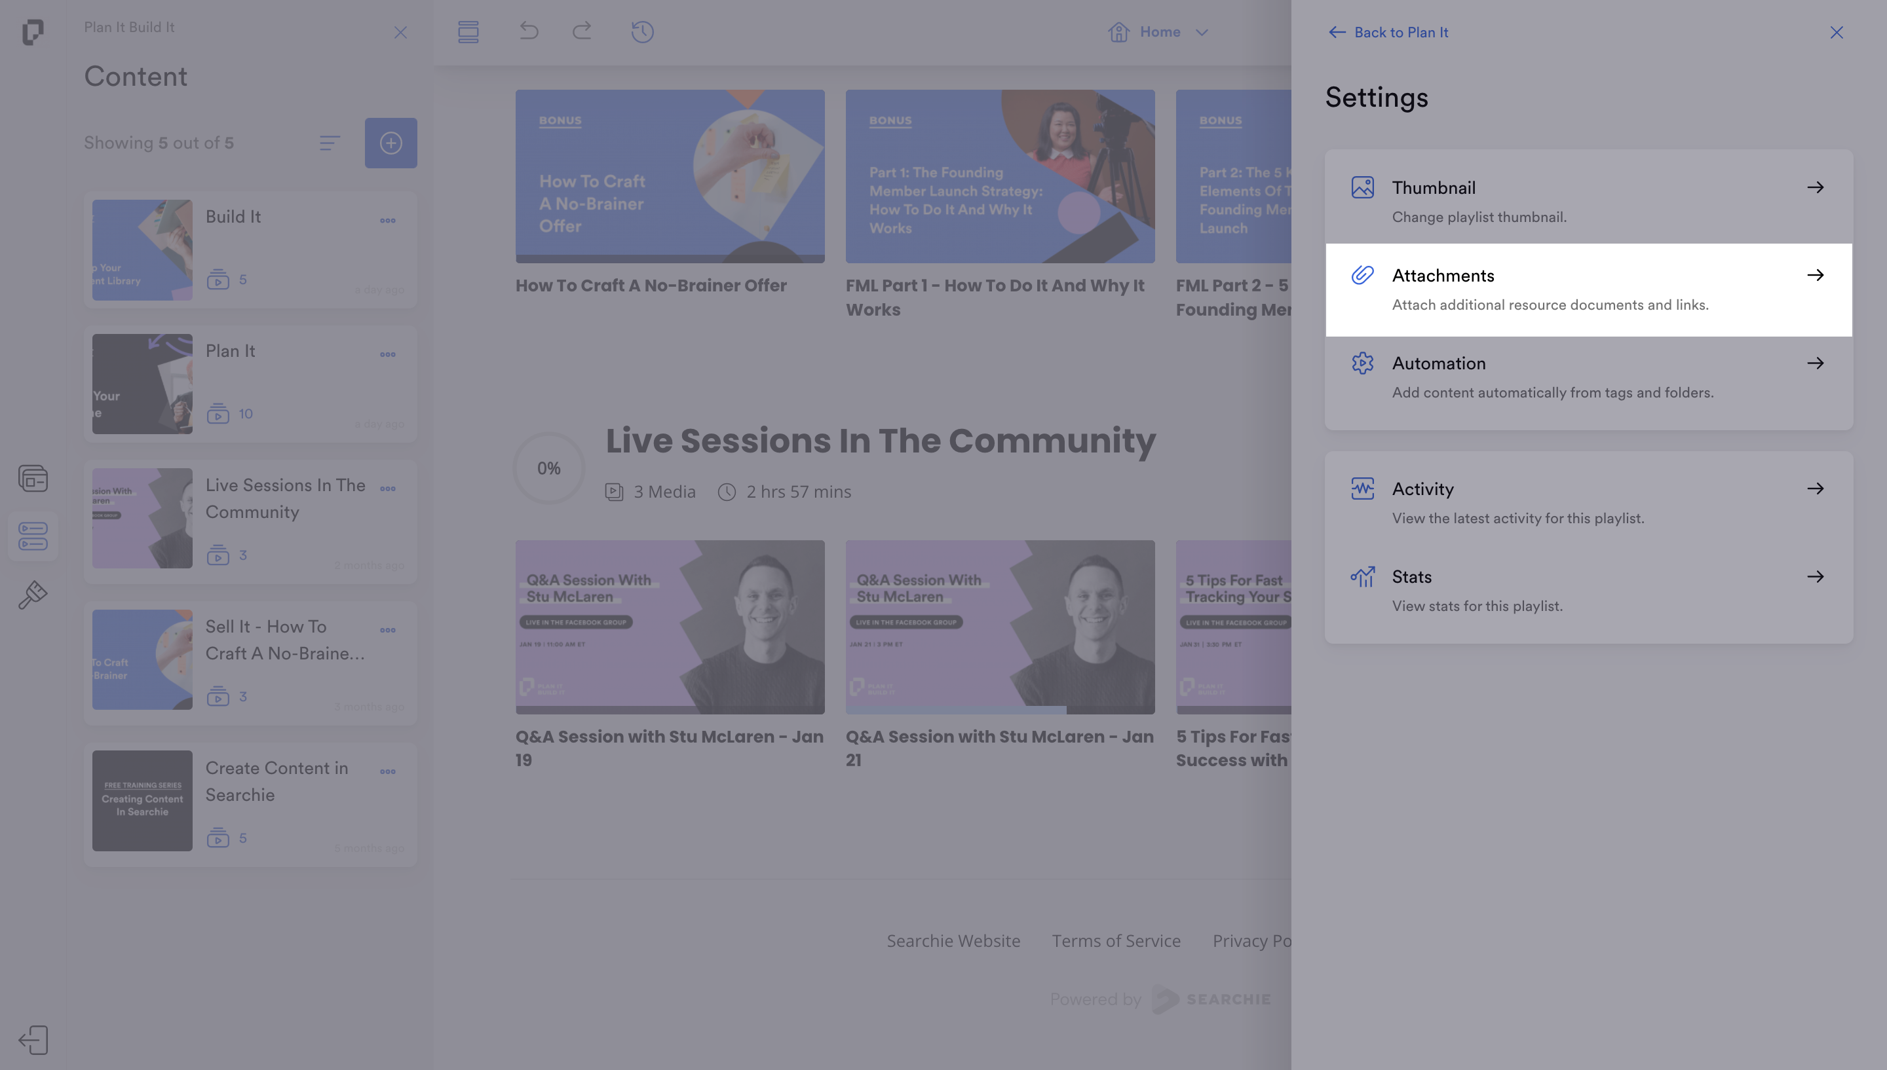Click the Searchie logo in sidebar
The height and width of the screenshot is (1070, 1887).
pyautogui.click(x=32, y=32)
